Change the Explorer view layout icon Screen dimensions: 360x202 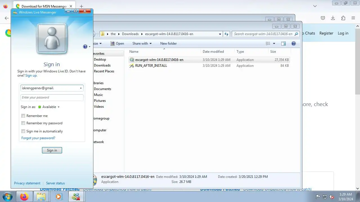(268, 43)
